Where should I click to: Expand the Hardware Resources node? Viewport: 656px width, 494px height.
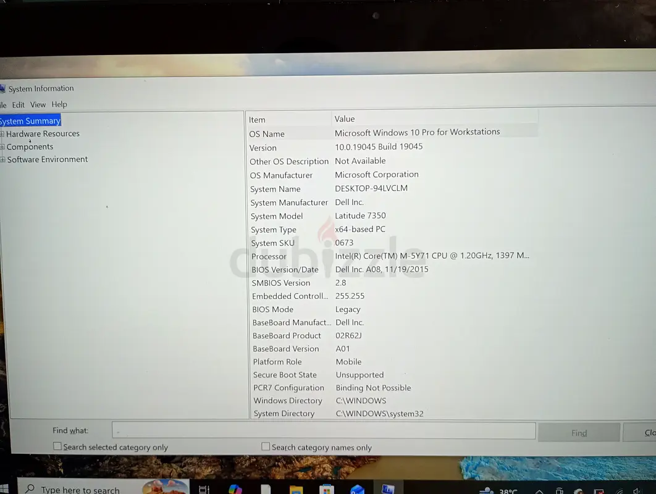pyautogui.click(x=2, y=134)
